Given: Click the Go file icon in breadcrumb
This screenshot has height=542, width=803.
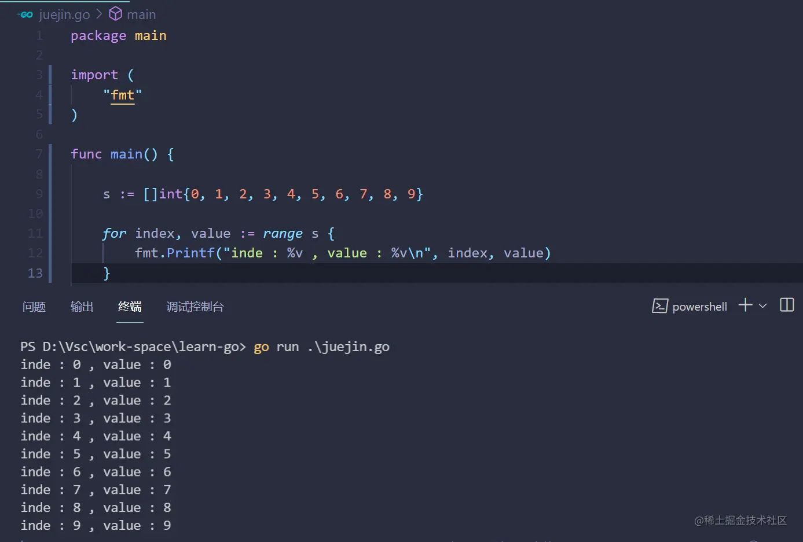Looking at the screenshot, I should point(25,14).
